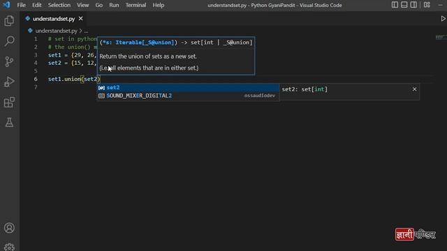Open the View menu
This screenshot has height=251, width=447.
(82, 5)
